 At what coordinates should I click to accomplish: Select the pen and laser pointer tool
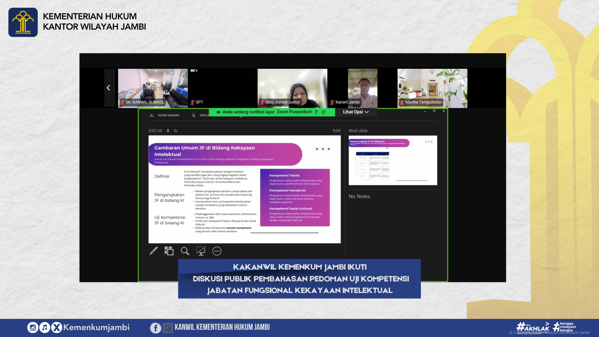tap(153, 251)
